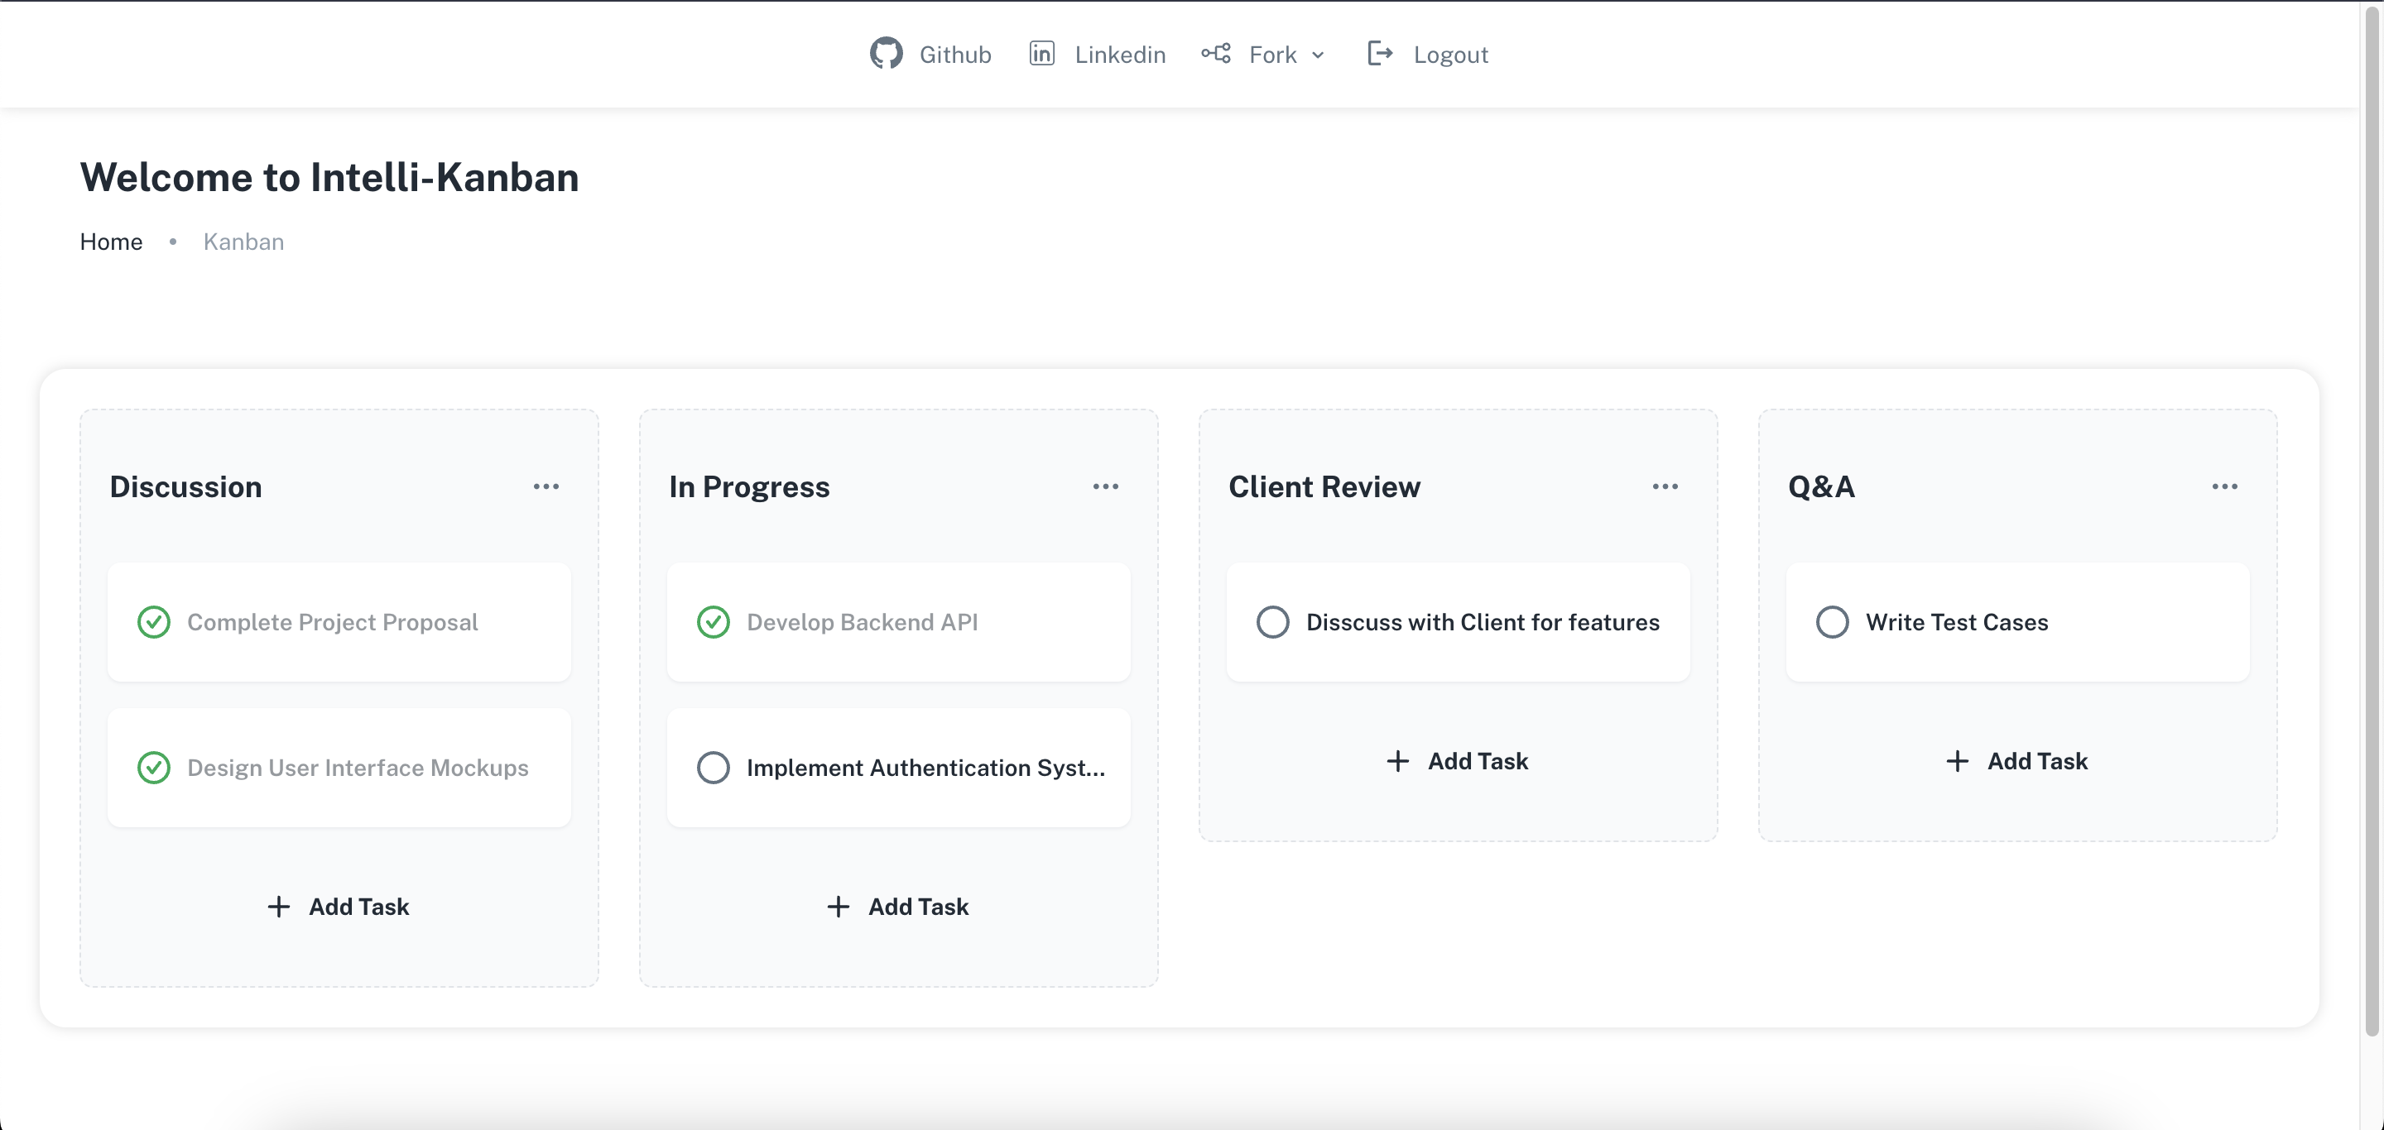
Task: Click the plus icon in Q&A column
Action: click(1956, 760)
